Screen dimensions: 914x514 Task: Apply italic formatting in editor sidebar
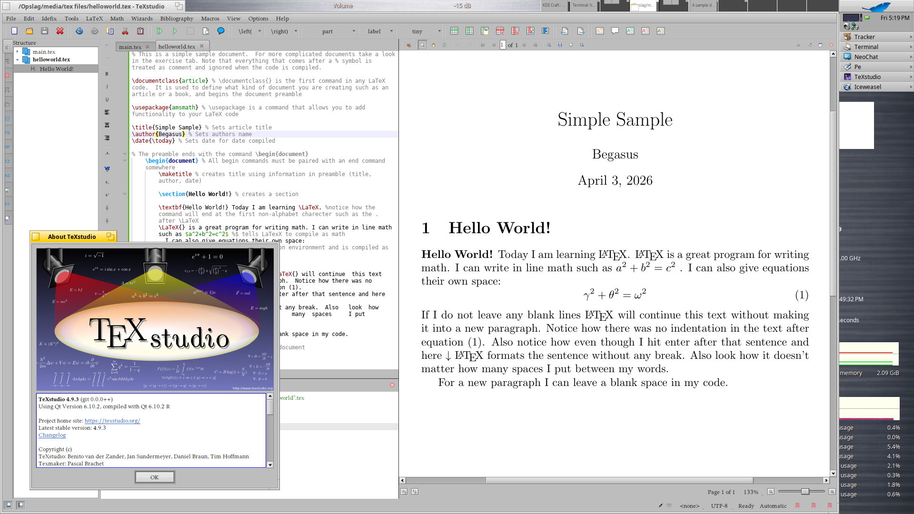(x=107, y=87)
